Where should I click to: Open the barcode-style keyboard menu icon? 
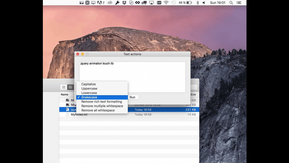(159, 3)
